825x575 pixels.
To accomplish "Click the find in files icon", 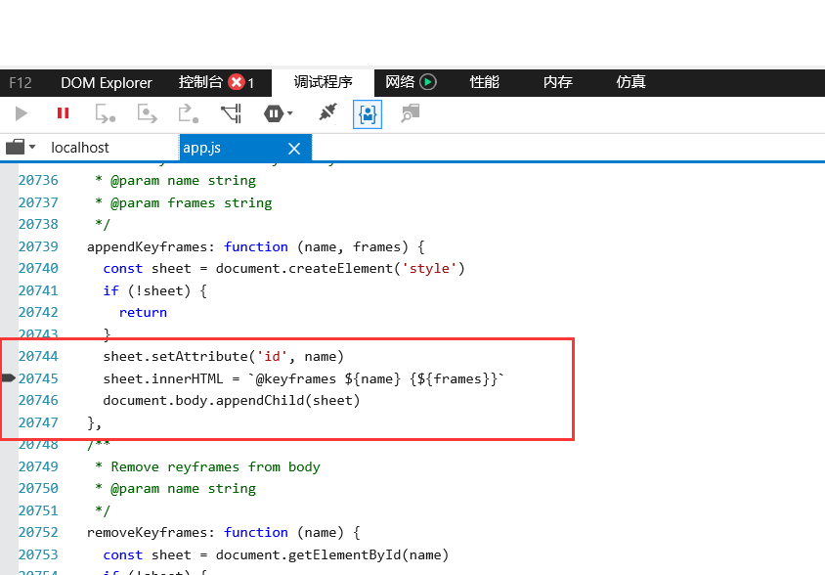I will [x=410, y=113].
